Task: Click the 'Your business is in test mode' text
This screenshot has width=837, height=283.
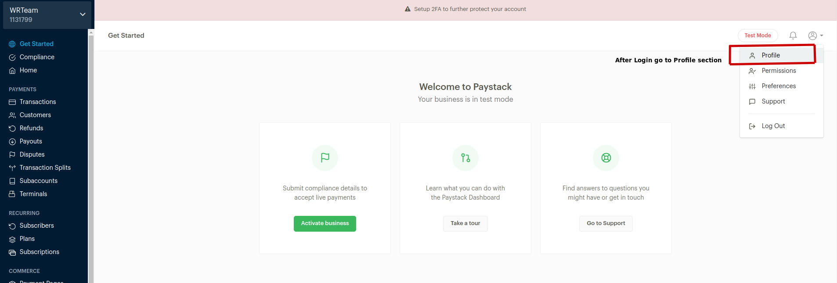Action: click(465, 100)
